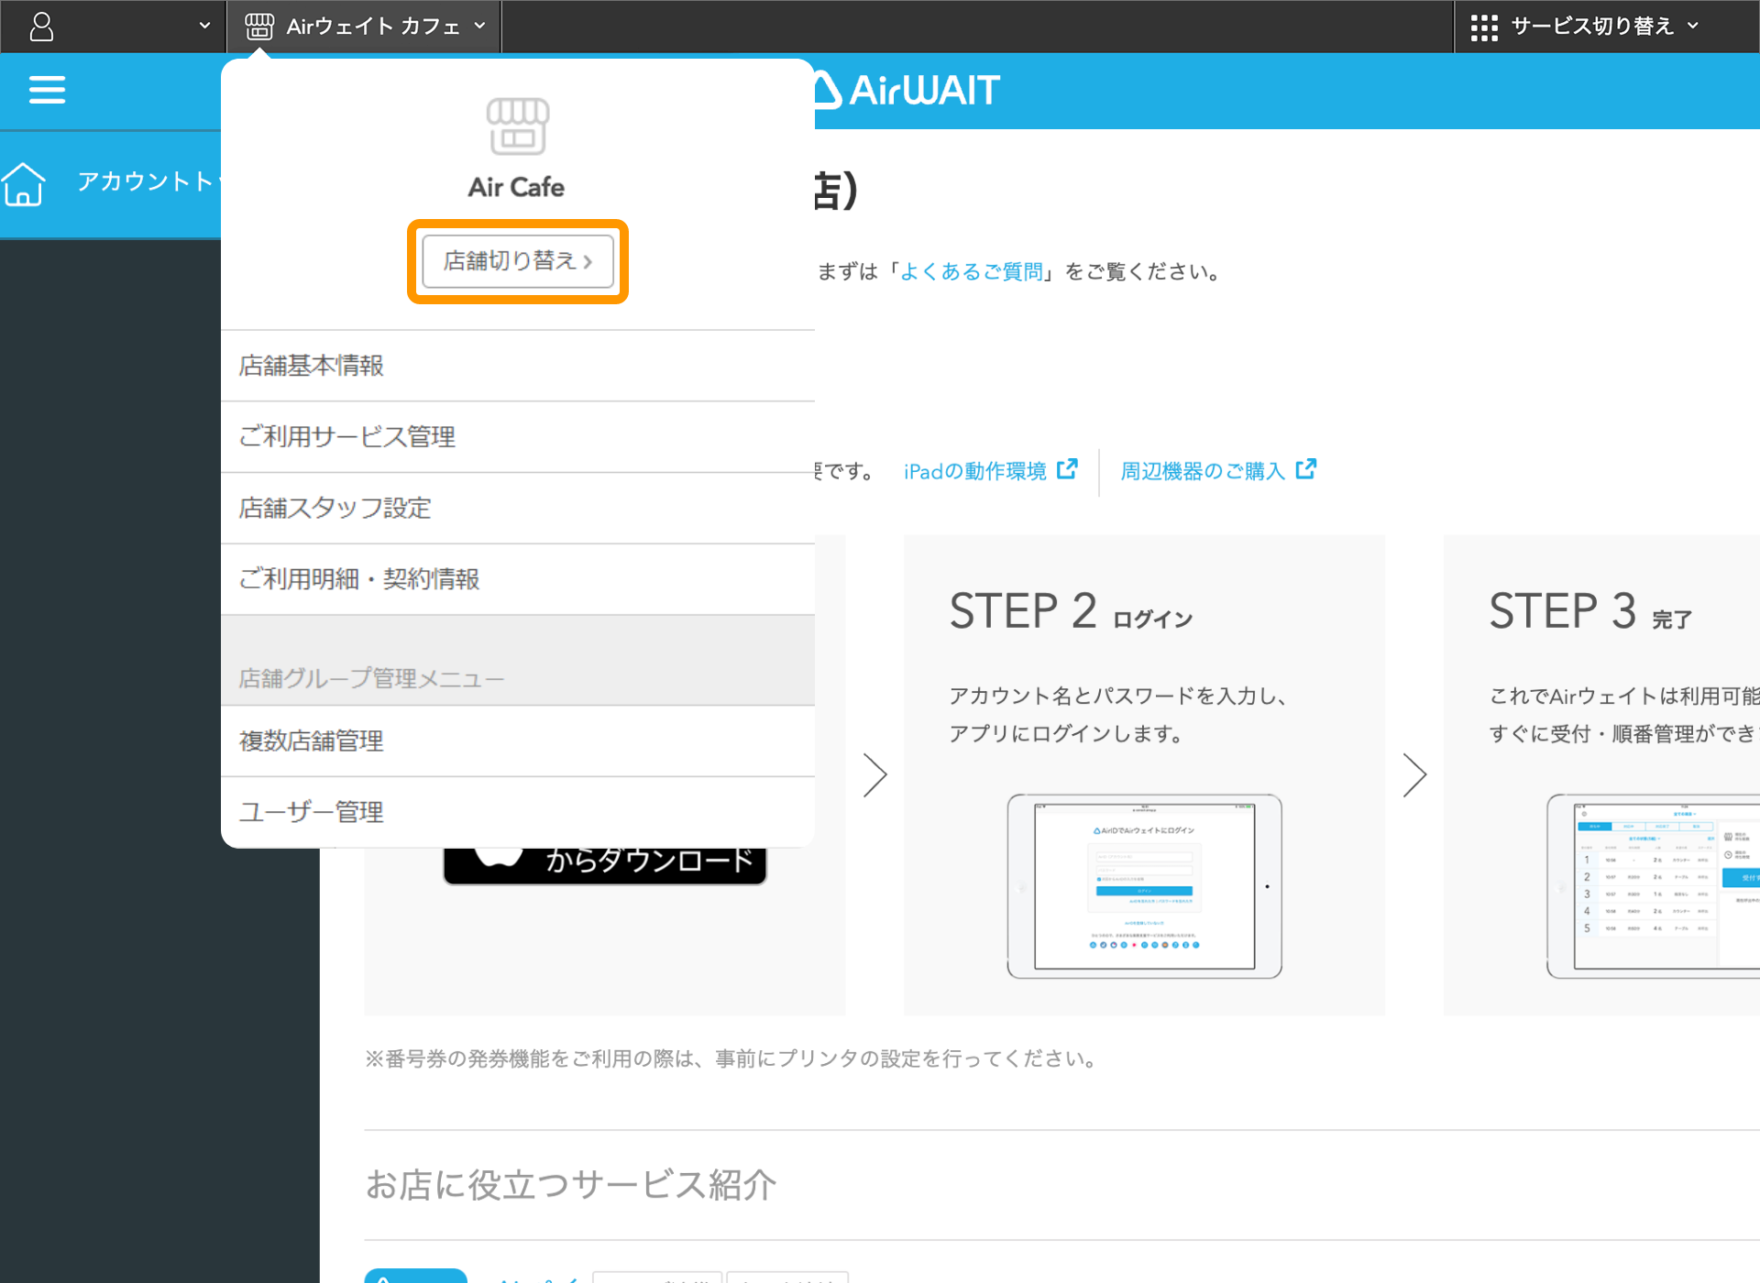1760x1283 pixels.
Task: Click the AirWAIT logo
Action: 906,91
